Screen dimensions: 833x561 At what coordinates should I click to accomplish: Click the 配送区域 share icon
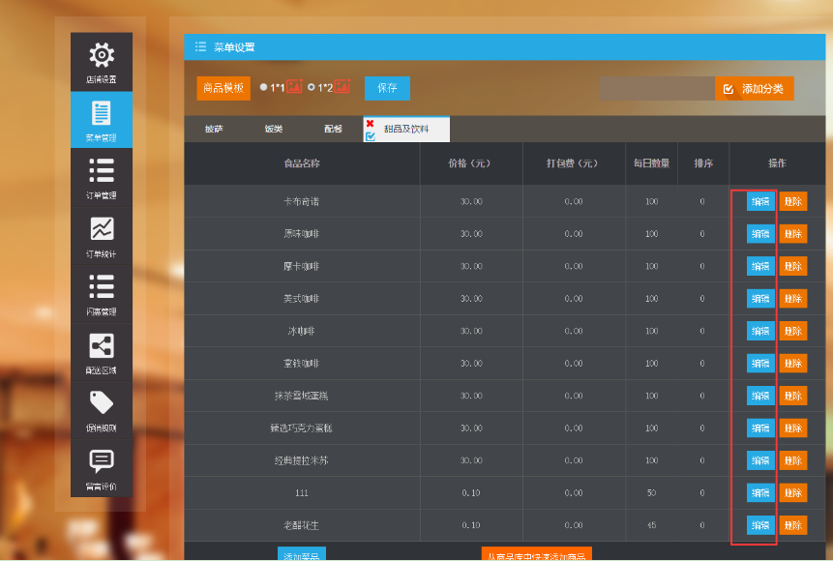tap(102, 346)
